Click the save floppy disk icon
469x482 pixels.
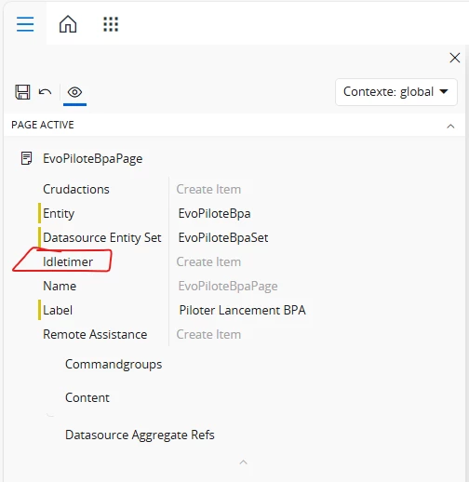pyautogui.click(x=22, y=92)
